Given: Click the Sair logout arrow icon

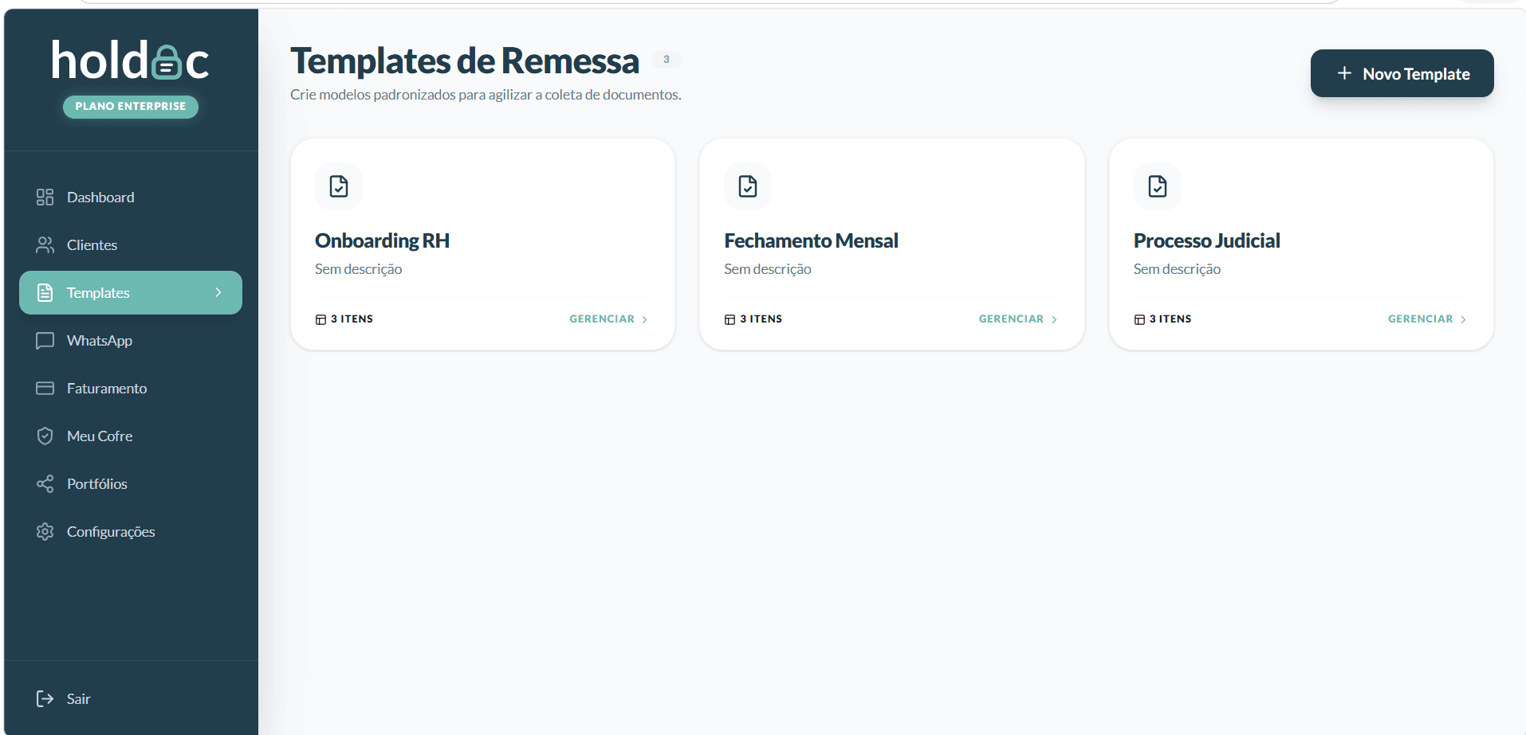Looking at the screenshot, I should 45,699.
